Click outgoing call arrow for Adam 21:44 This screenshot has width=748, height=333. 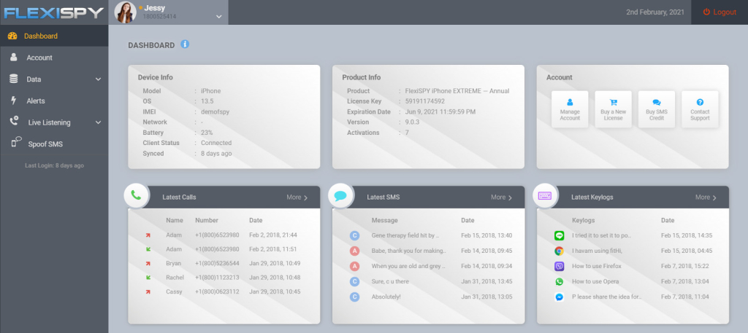148,235
